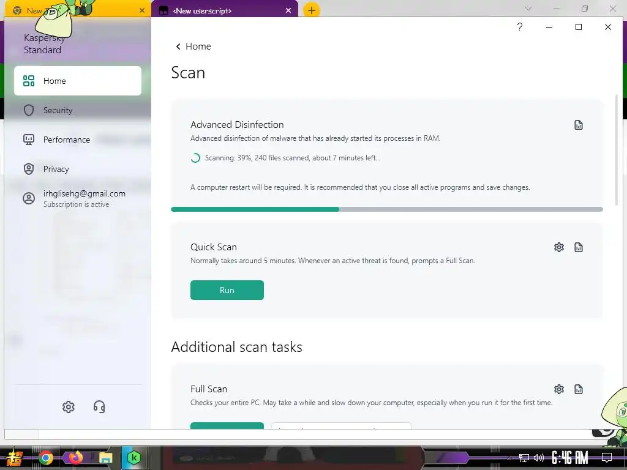The image size is (627, 470).
Task: Open File Explorer from the taskbar
Action: [x=105, y=458]
